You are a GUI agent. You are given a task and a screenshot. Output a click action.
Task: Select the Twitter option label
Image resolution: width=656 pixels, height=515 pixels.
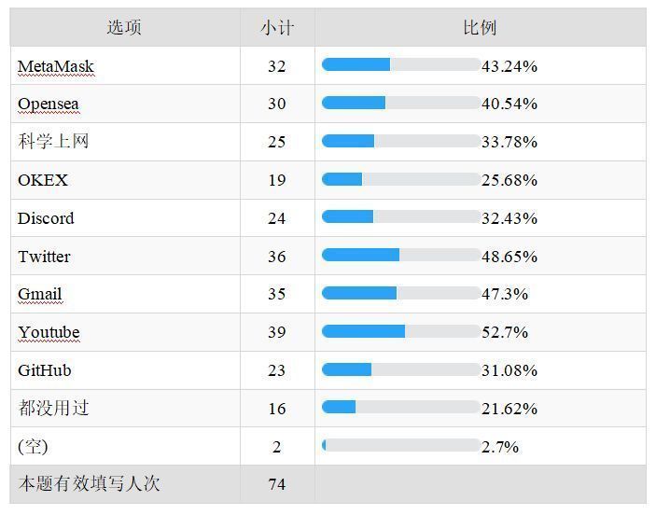(x=44, y=257)
